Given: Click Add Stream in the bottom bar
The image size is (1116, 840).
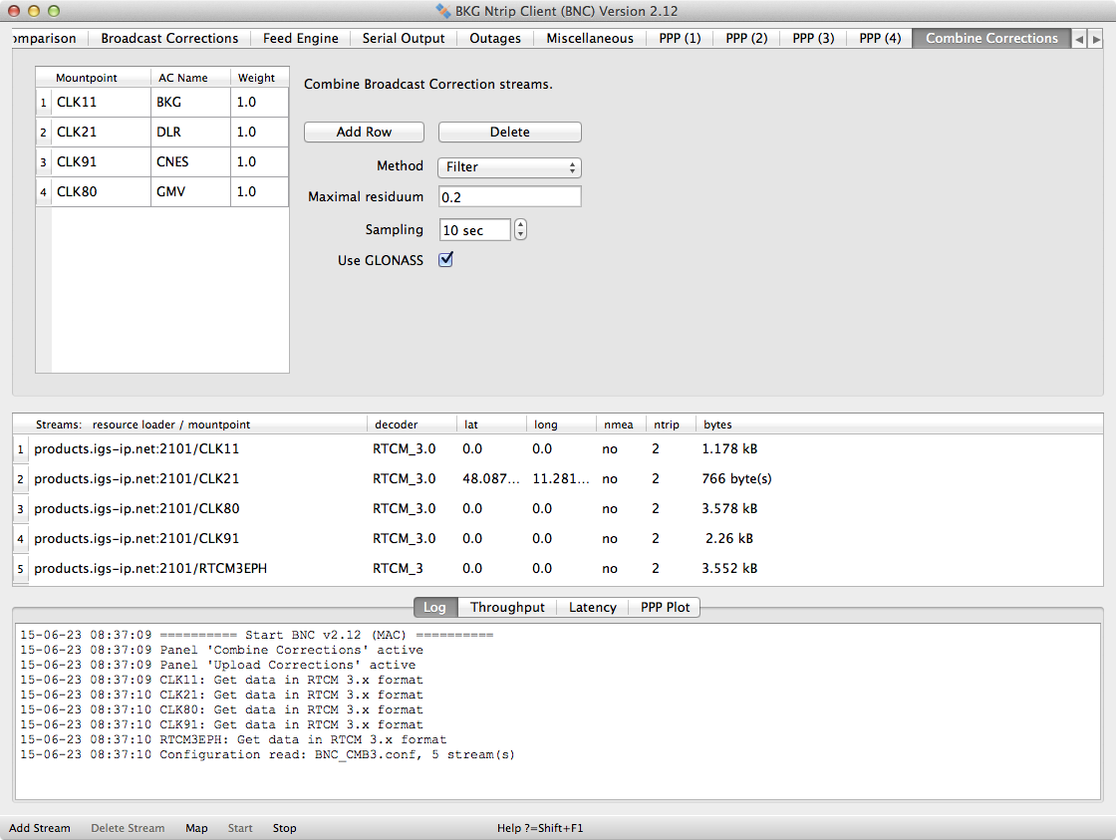Looking at the screenshot, I should 40,828.
